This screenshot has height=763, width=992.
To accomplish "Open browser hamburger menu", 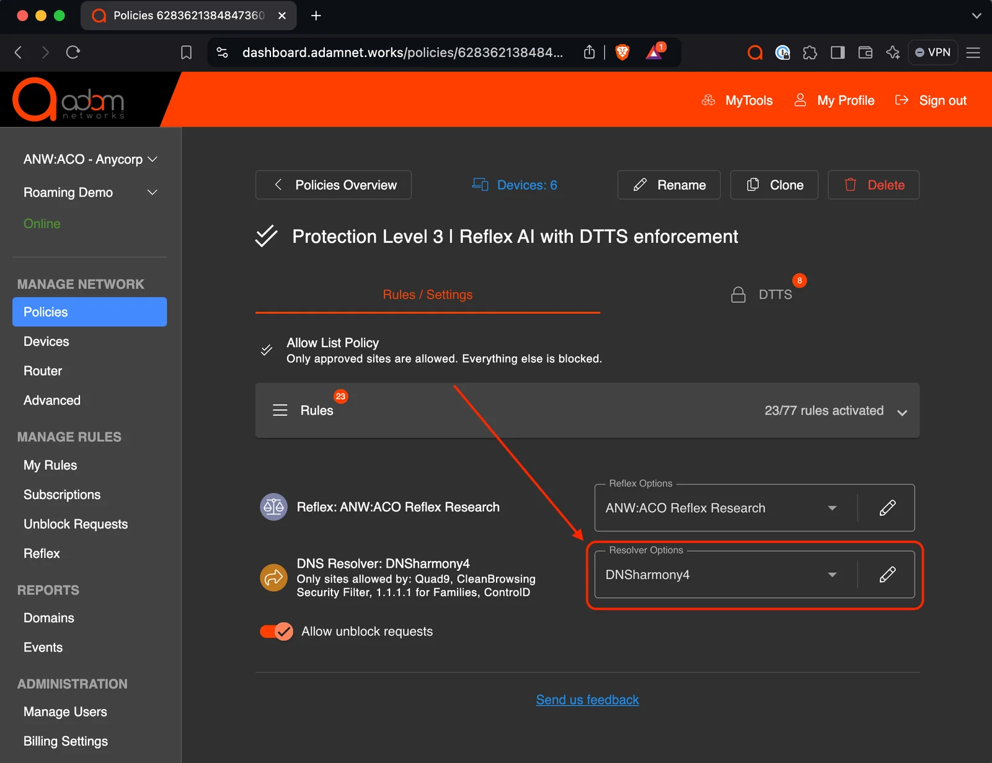I will [973, 53].
